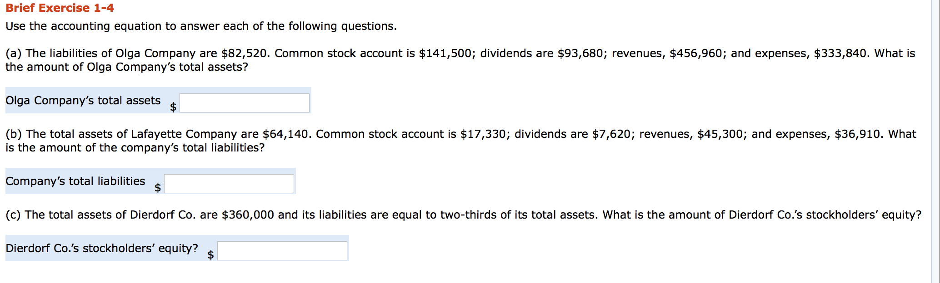Viewport: 940px width, 283px height.
Task: Click the Company's total liabilities input field
Action: pyautogui.click(x=229, y=183)
